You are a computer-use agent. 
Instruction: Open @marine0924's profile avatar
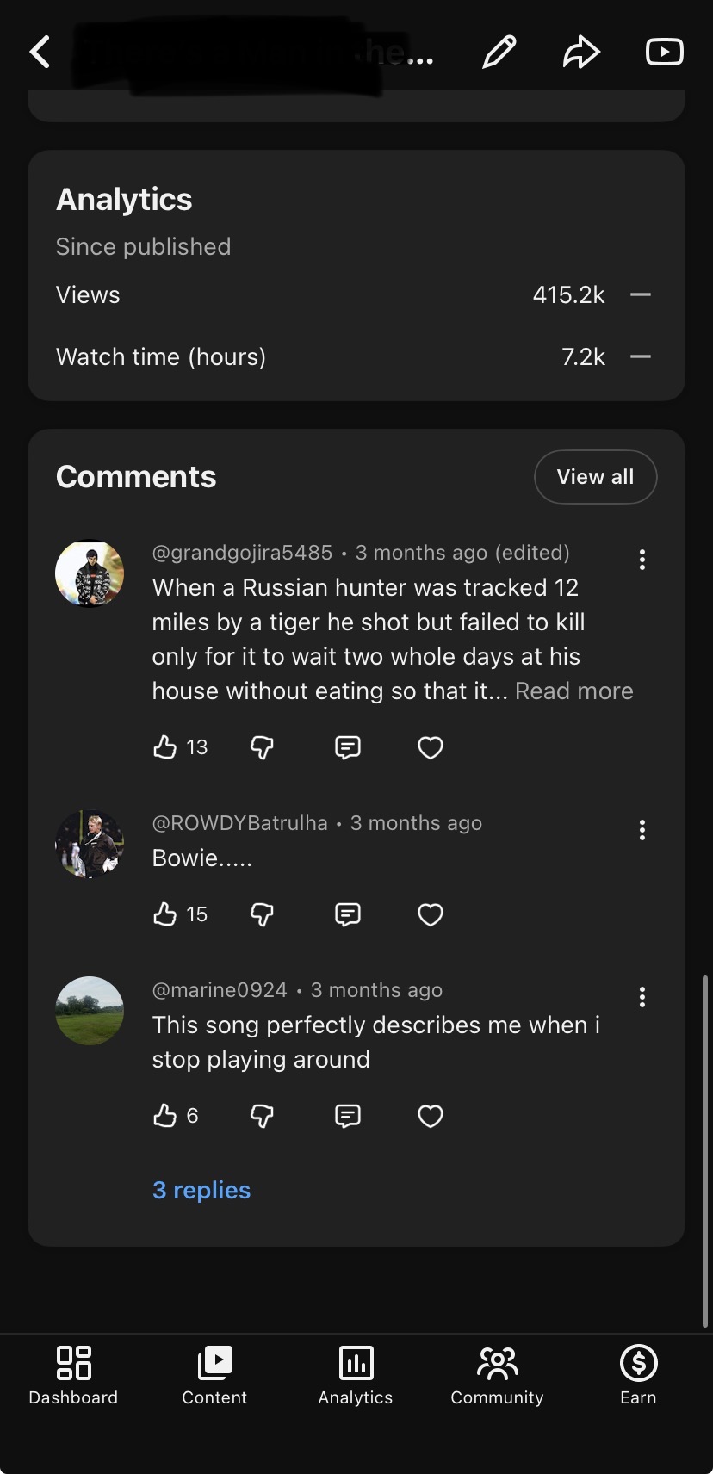(x=90, y=1011)
